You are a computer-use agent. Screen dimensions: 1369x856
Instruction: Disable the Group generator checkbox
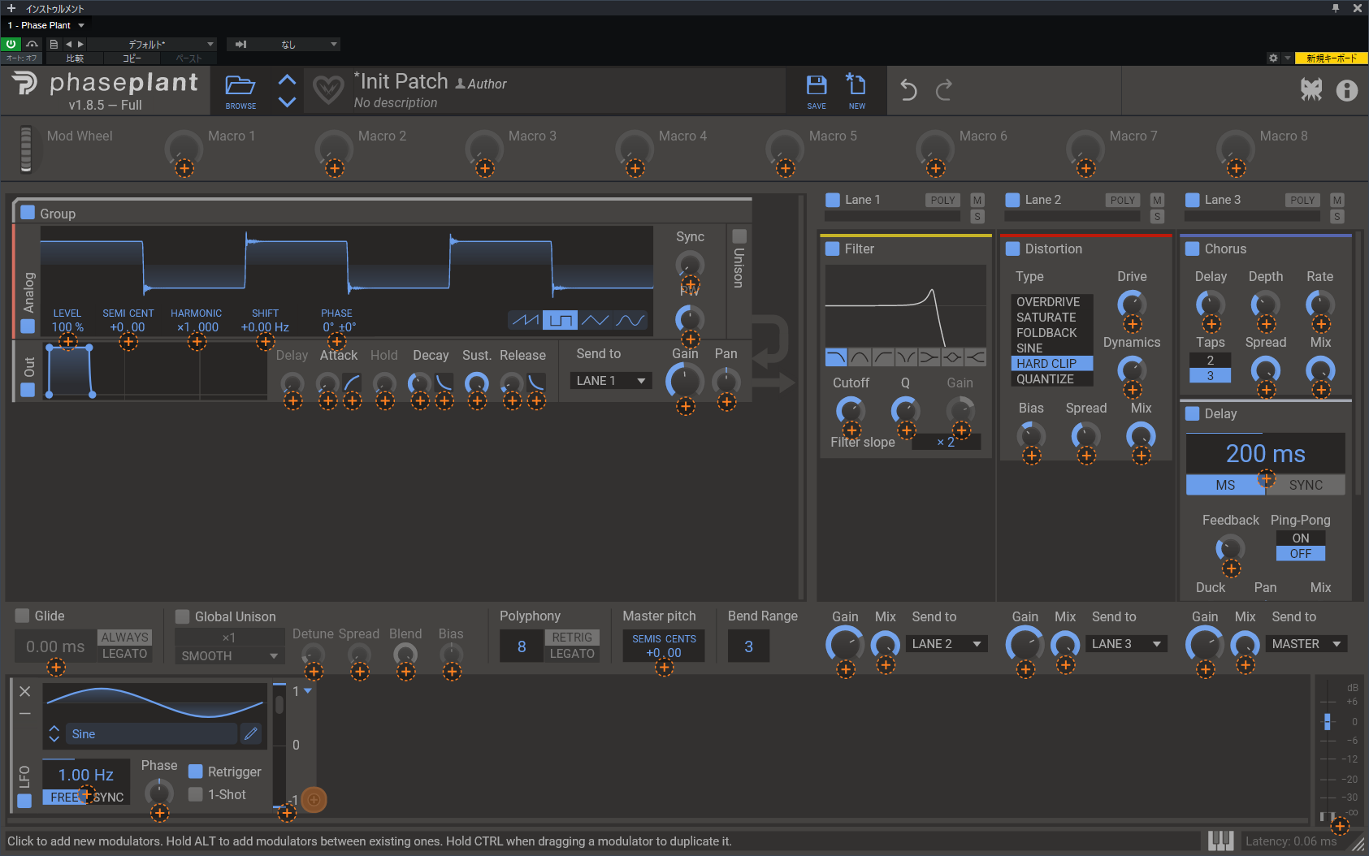click(x=28, y=213)
